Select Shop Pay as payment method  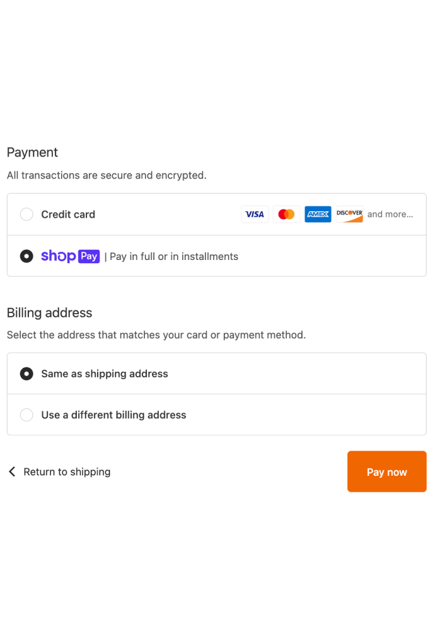coord(26,256)
